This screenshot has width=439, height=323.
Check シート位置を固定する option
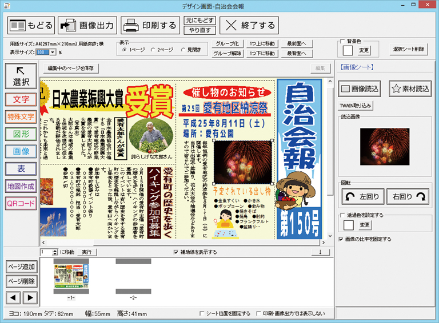click(x=202, y=313)
